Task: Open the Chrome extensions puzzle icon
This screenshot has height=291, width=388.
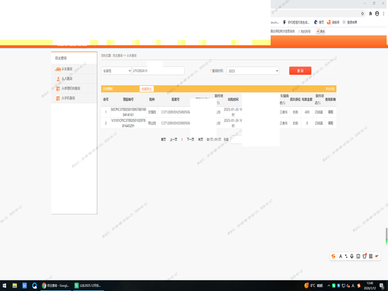Action: point(370,13)
